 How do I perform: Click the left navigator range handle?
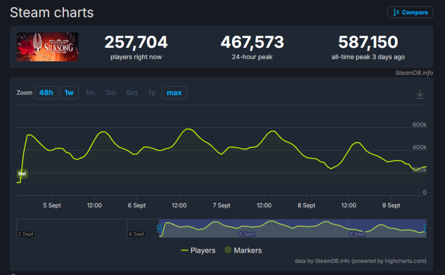[x=159, y=228]
